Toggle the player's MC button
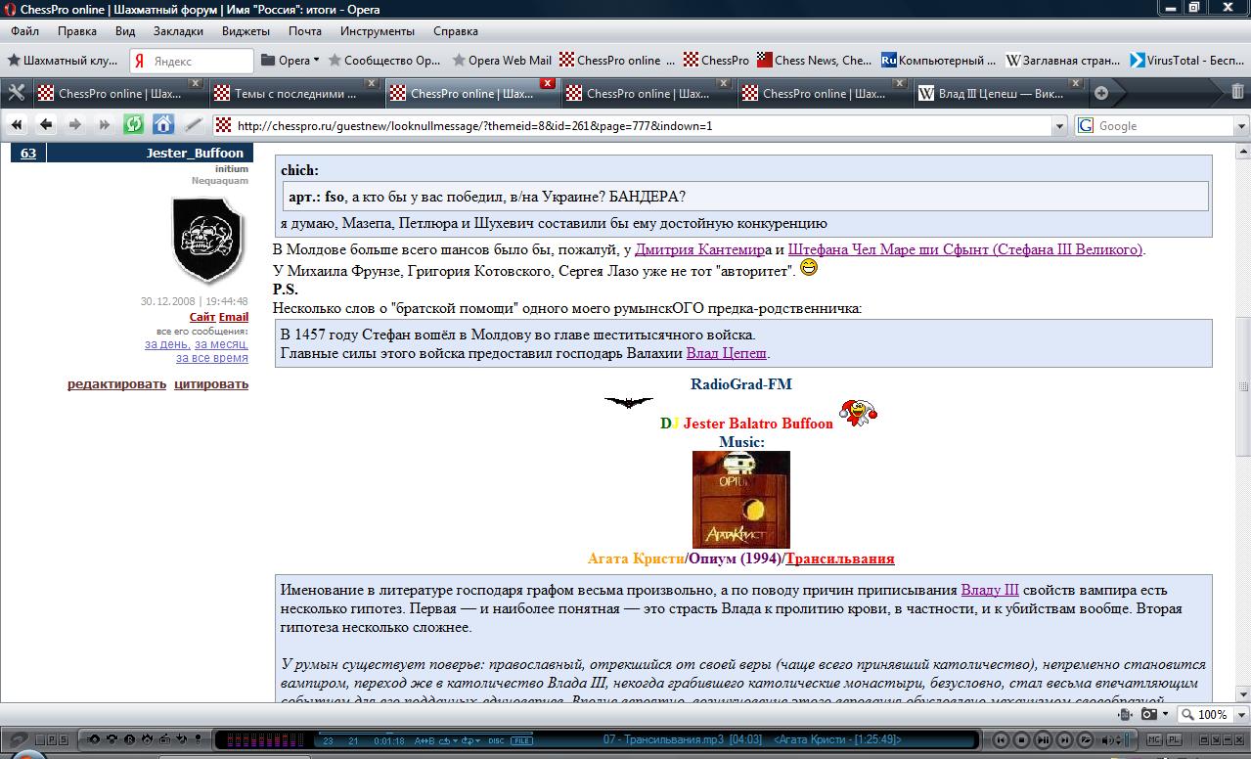The image size is (1251, 759). pos(1154,740)
